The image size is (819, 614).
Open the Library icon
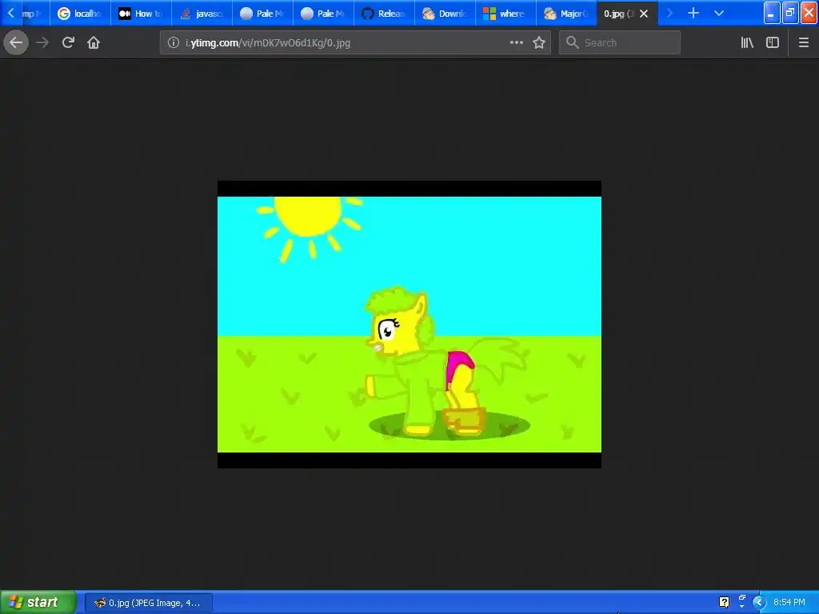click(747, 43)
